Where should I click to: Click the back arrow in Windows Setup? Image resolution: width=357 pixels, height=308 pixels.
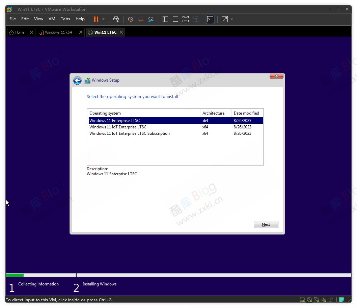pos(77,80)
